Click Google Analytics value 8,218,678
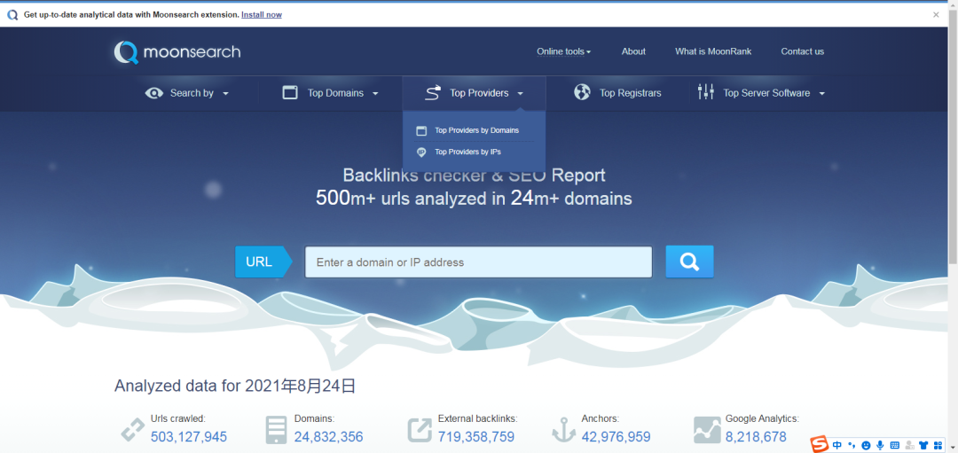Viewport: 958px width, 453px height. click(756, 436)
